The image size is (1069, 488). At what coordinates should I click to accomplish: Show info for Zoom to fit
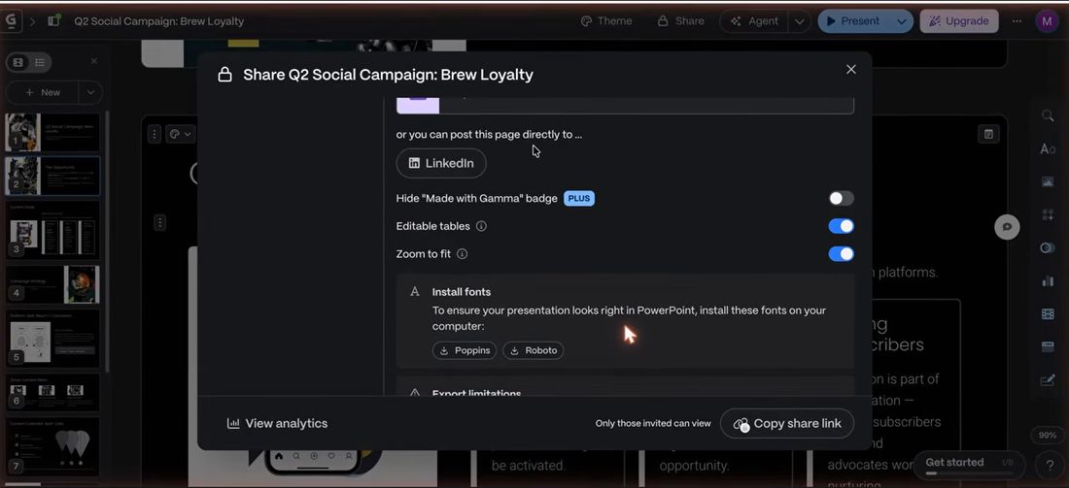463,254
